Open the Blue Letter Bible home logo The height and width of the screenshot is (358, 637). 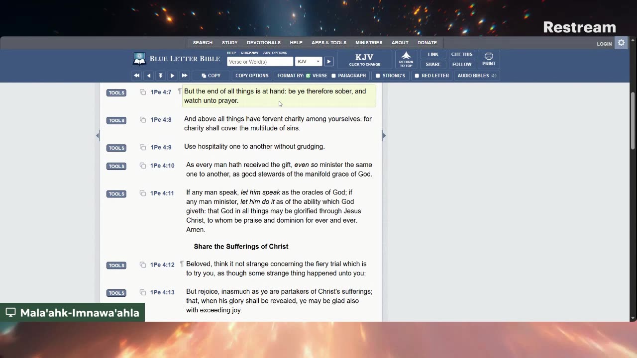tap(177, 59)
